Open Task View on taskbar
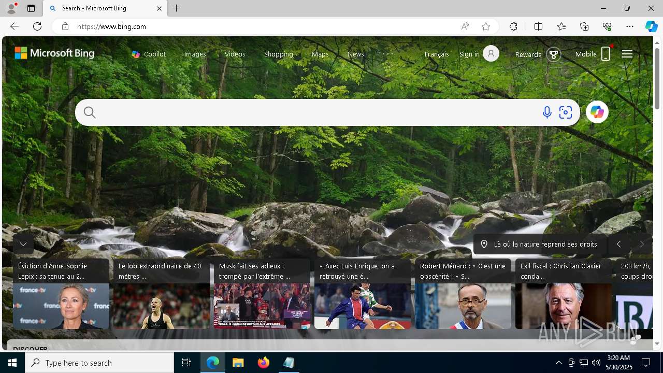The image size is (663, 373). point(186,363)
